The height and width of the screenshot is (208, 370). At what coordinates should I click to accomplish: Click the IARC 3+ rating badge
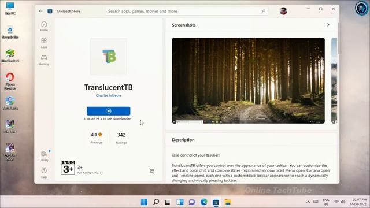click(68, 168)
